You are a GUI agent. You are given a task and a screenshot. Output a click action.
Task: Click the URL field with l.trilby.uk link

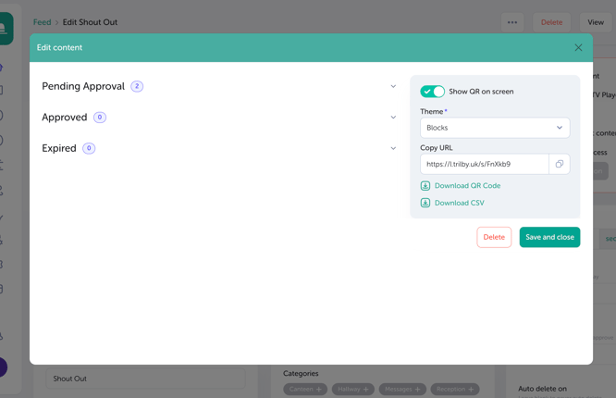(x=485, y=164)
